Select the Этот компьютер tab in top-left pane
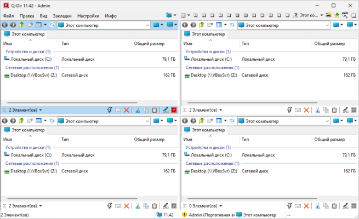Screen dimensions: 359x219 pos(24,34)
